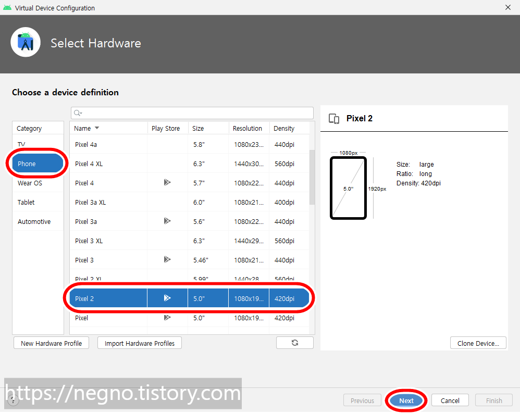Click the device list vertical scrollbar
The width and height of the screenshot is (520, 414).
tap(312, 178)
